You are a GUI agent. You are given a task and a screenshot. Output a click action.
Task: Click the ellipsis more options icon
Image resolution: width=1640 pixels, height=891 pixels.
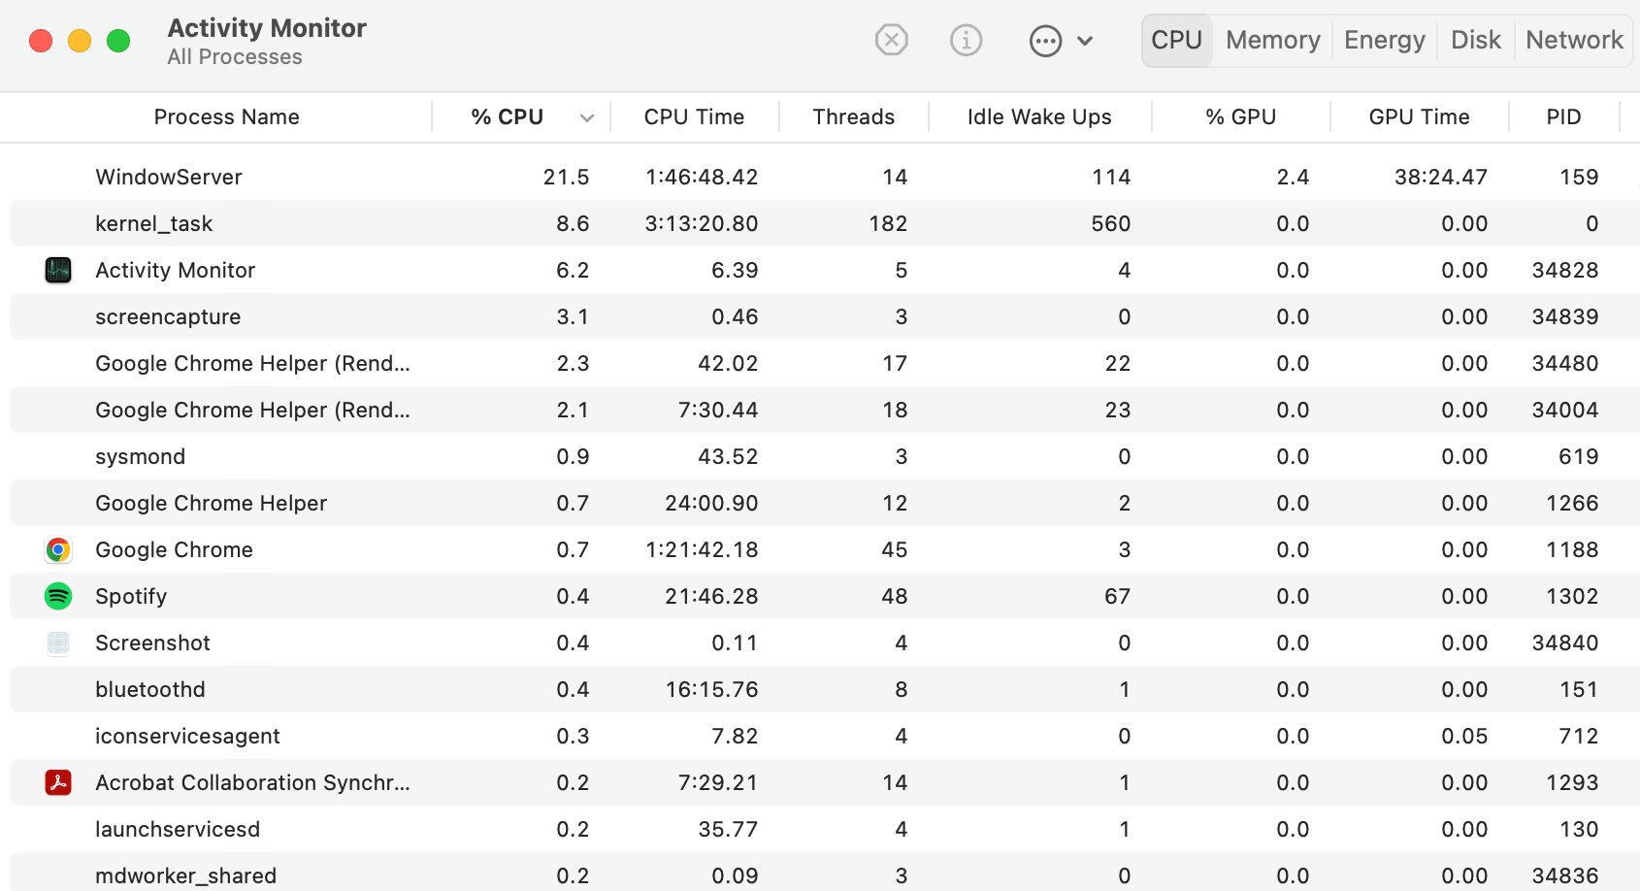click(1045, 42)
